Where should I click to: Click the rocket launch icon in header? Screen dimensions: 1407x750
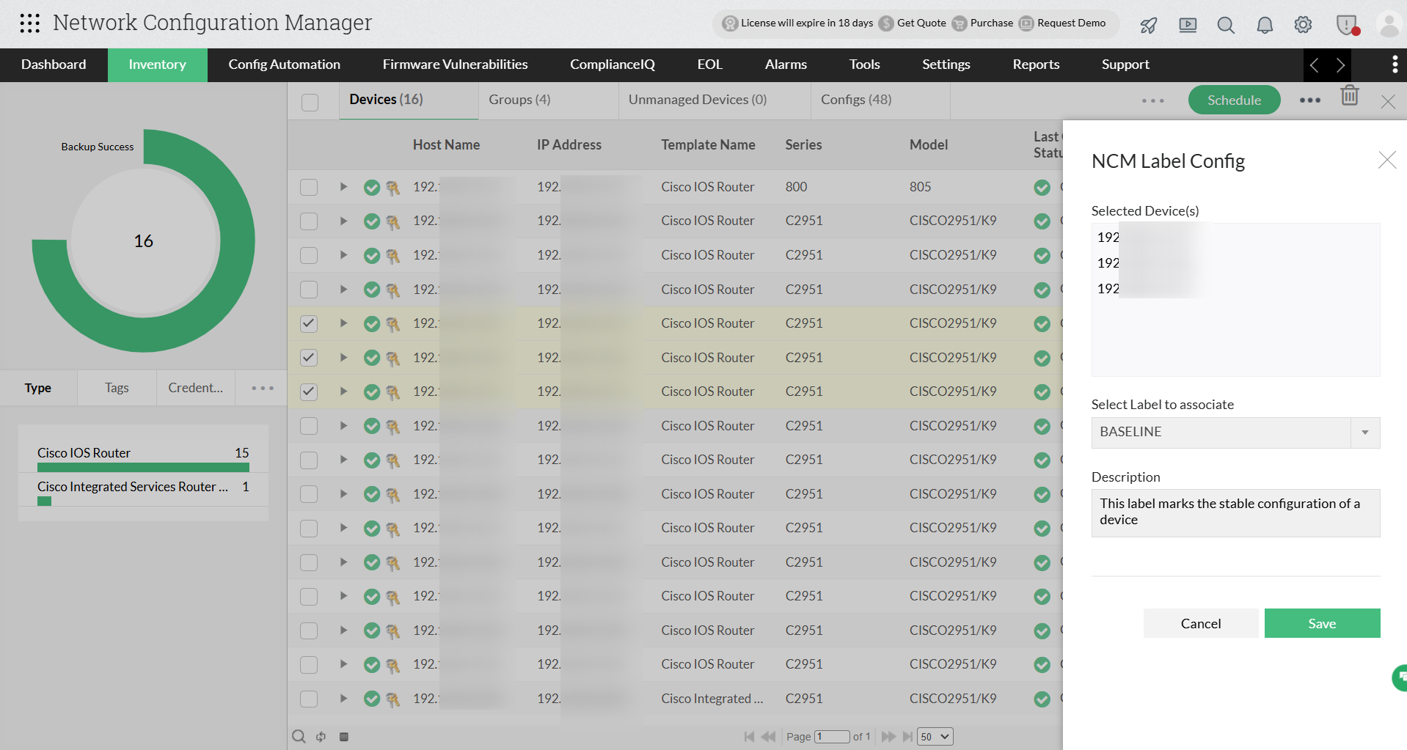point(1147,25)
